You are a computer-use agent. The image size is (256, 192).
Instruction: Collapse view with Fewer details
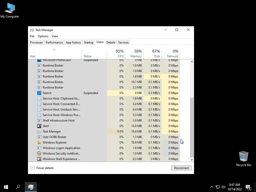click(x=42, y=168)
